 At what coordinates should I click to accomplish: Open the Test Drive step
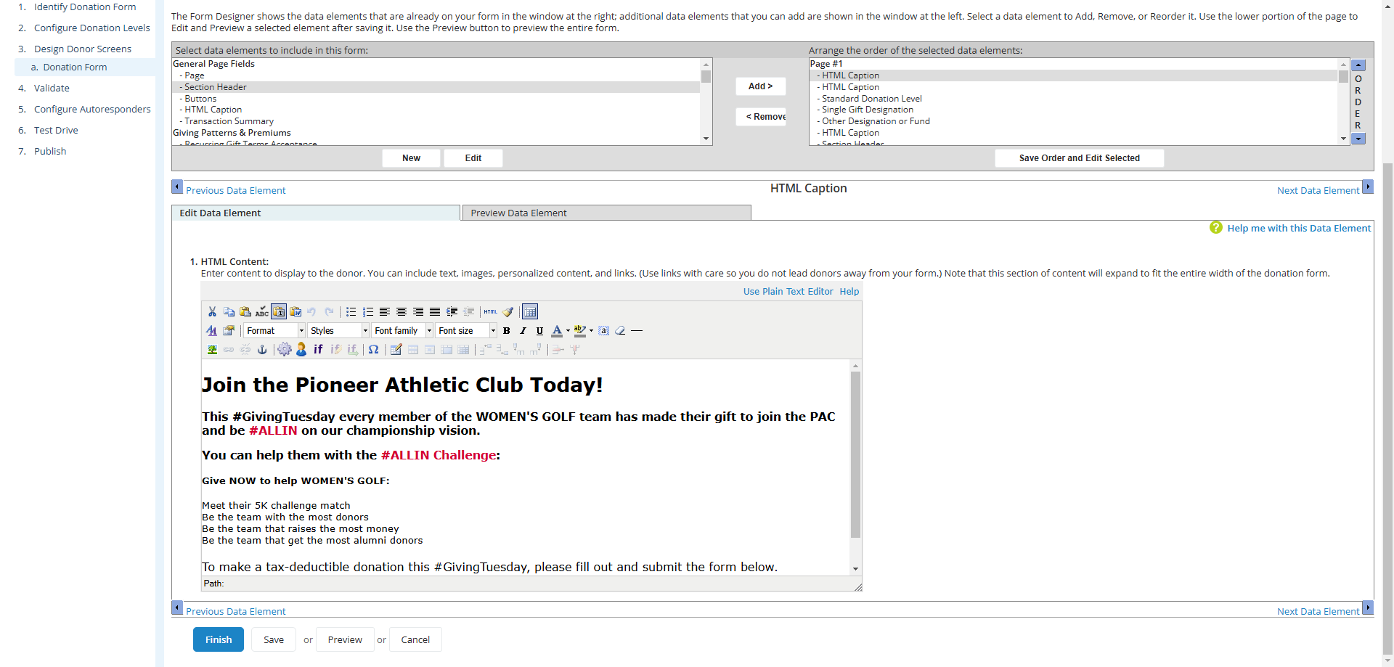[x=56, y=130]
